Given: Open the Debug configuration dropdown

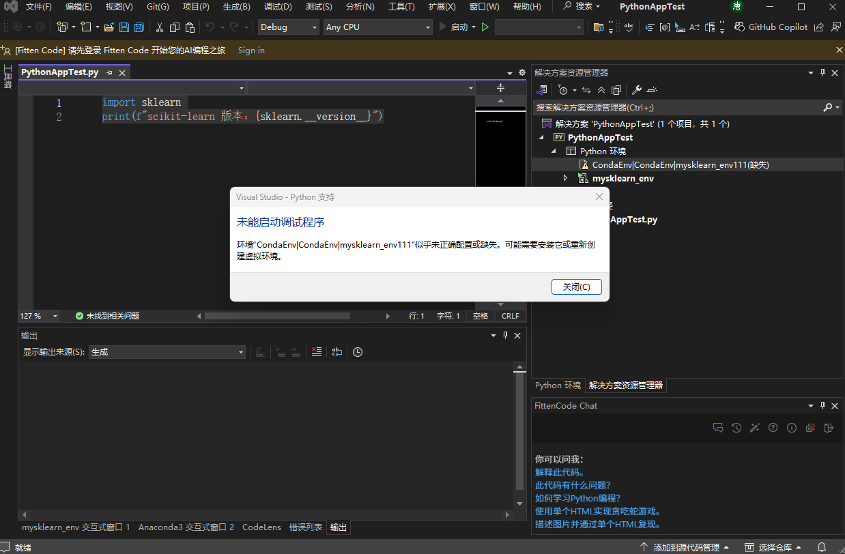Looking at the screenshot, I should tap(289, 27).
